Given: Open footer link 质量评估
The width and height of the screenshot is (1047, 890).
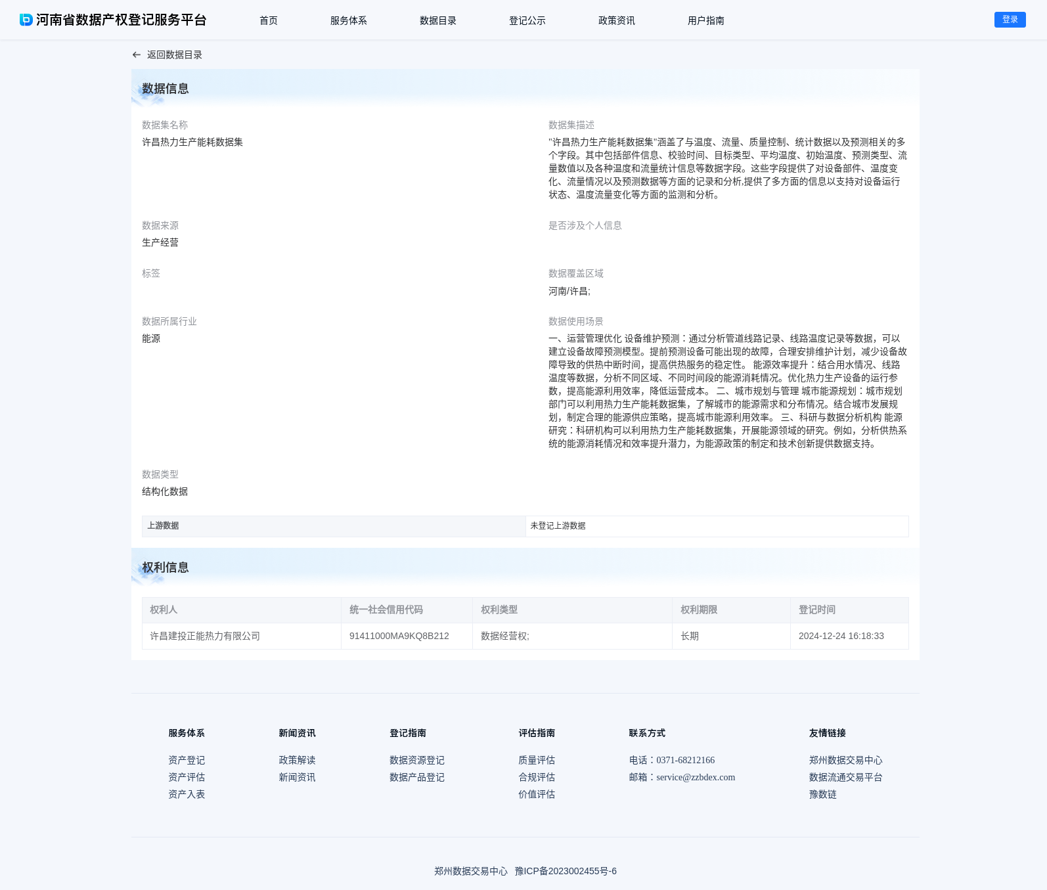Looking at the screenshot, I should tap(537, 760).
